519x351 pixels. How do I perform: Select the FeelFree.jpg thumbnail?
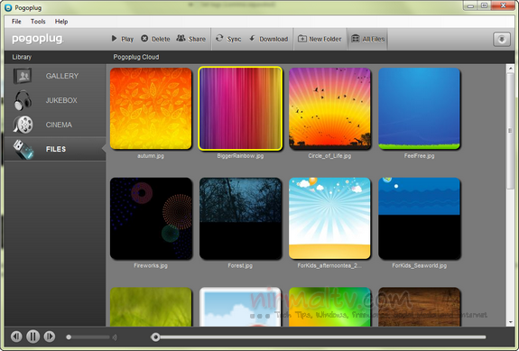[419, 108]
